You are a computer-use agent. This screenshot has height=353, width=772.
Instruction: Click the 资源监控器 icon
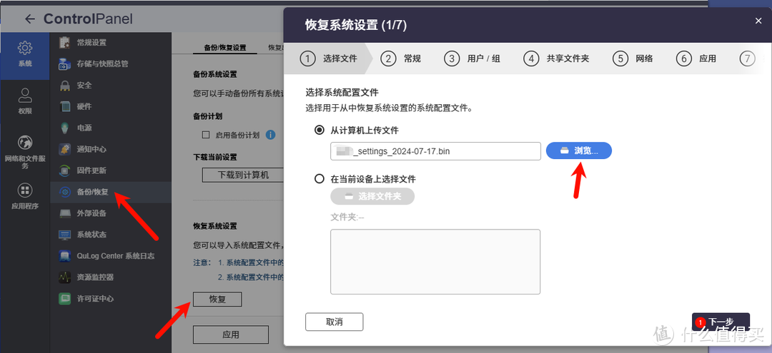coord(65,277)
